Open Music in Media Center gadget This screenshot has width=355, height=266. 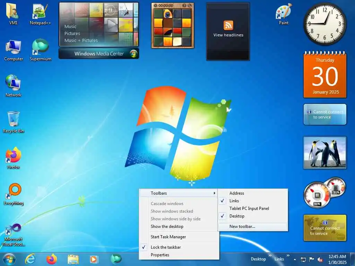coord(70,26)
